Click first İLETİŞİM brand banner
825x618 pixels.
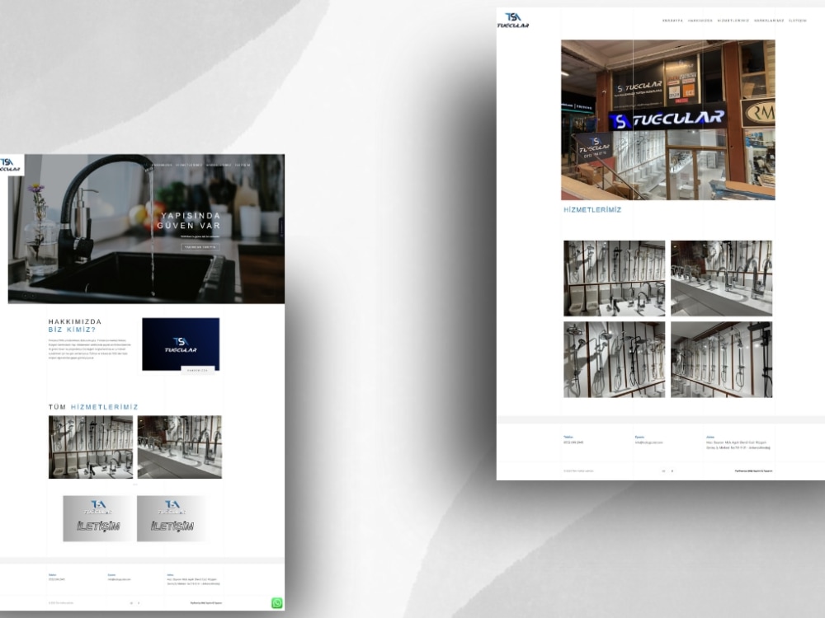click(98, 518)
